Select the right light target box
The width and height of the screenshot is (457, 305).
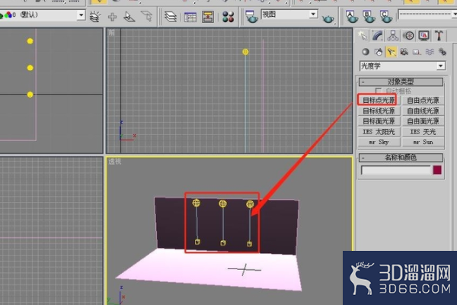pos(250,244)
